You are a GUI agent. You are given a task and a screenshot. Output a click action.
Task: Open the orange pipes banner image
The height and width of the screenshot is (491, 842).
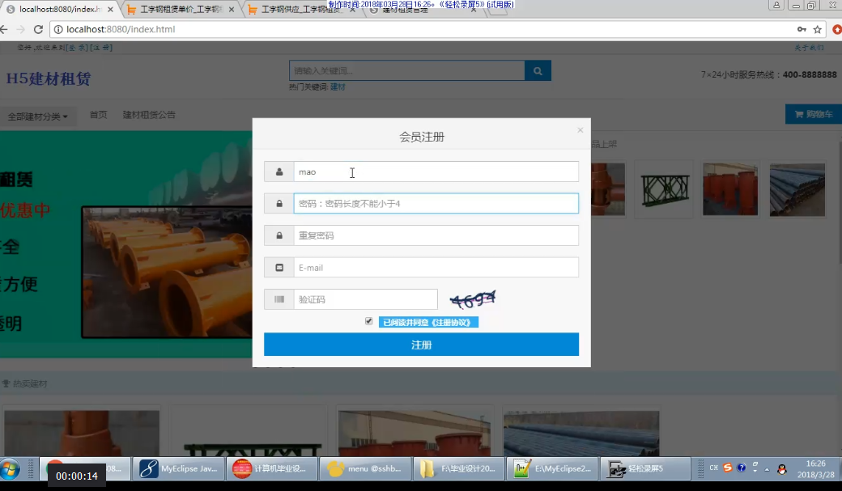point(167,273)
